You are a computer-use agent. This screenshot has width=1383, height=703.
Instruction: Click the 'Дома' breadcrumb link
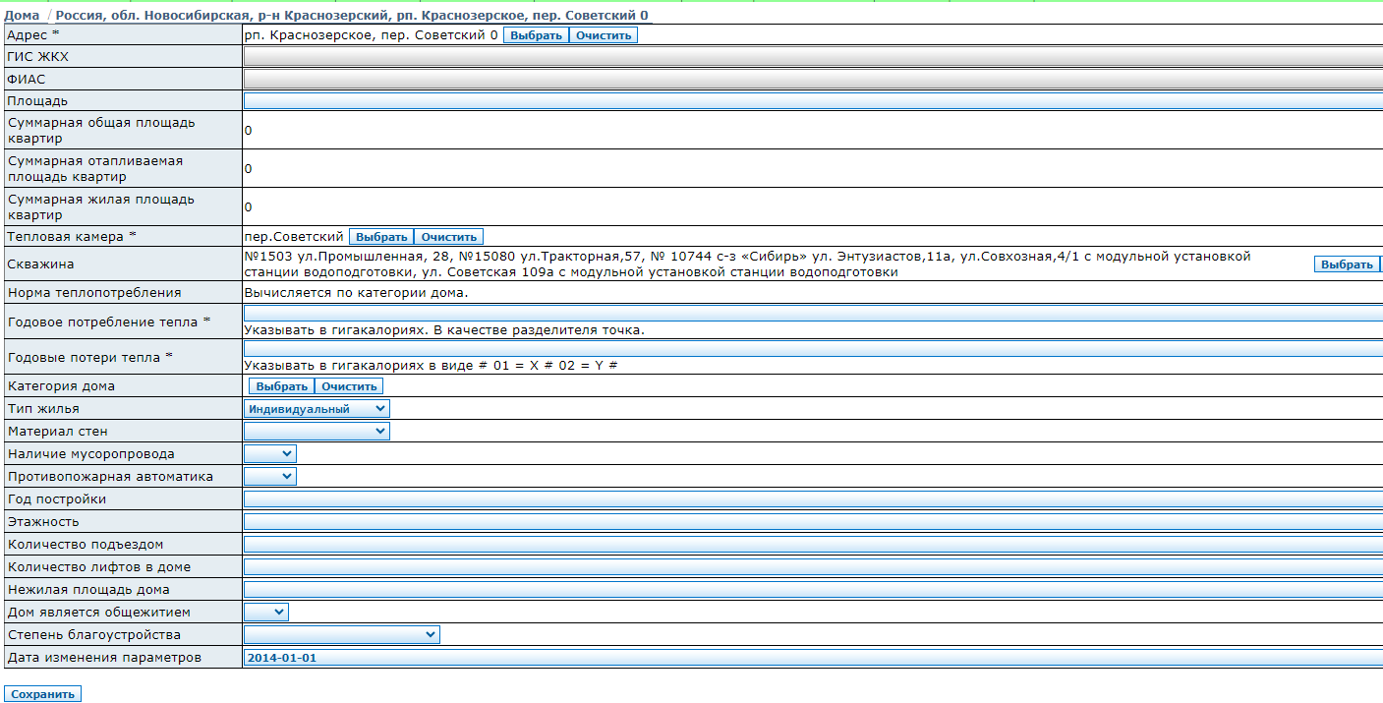coord(22,16)
